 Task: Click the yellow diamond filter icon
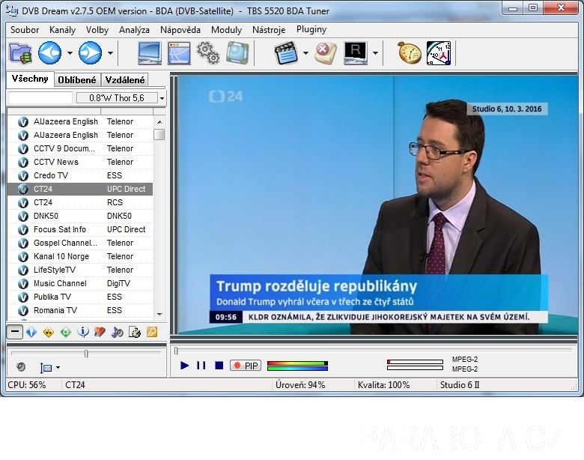49,332
